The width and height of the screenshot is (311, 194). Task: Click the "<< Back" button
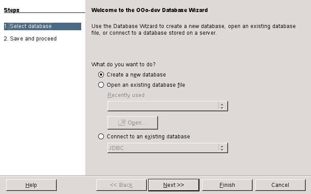(x=121, y=185)
